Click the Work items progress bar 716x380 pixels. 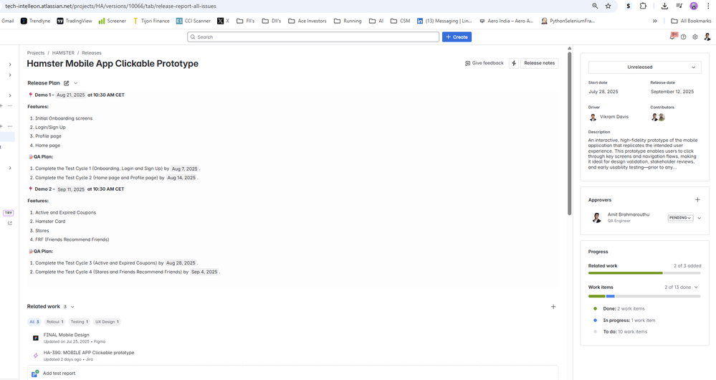(x=644, y=296)
